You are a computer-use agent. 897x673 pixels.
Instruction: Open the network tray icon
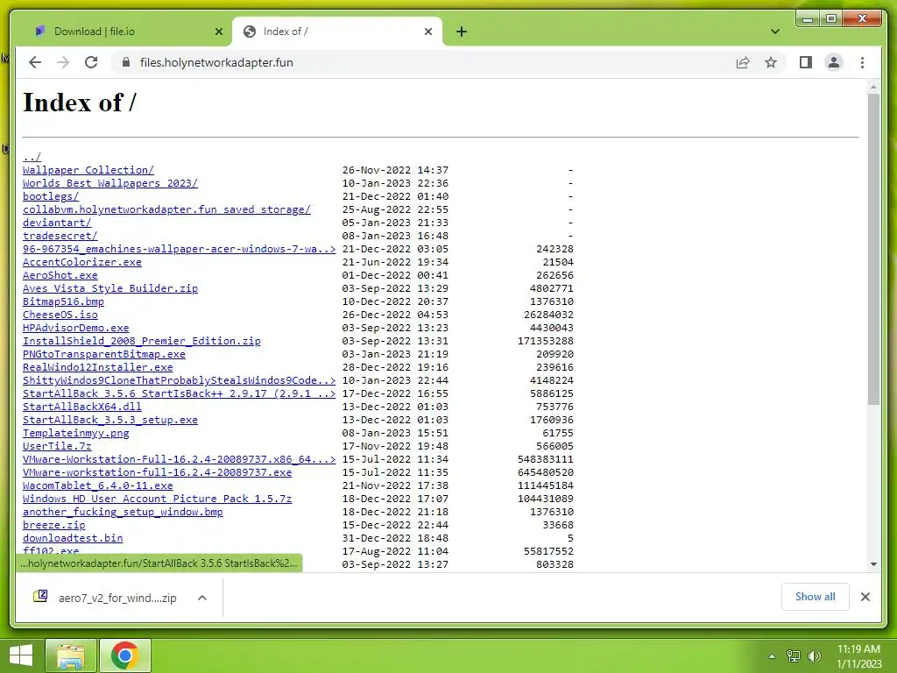[794, 656]
